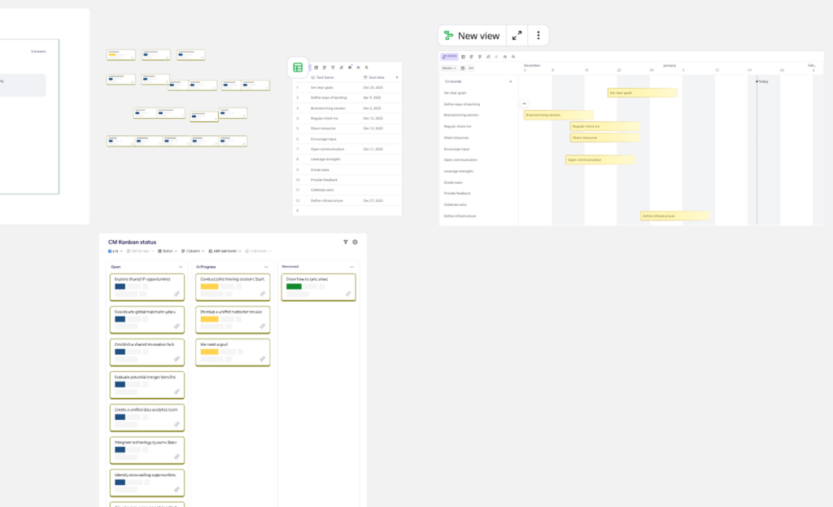Open the Weeks timescale dropdown
Screen dimensions: 833x507
point(449,68)
